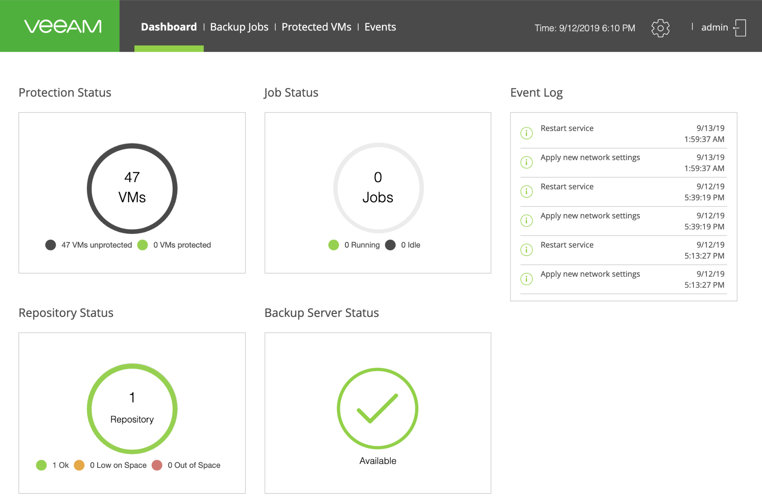Click 'Apply new network settings' at 5:13:27 PM
This screenshot has width=762, height=503.
(x=590, y=274)
